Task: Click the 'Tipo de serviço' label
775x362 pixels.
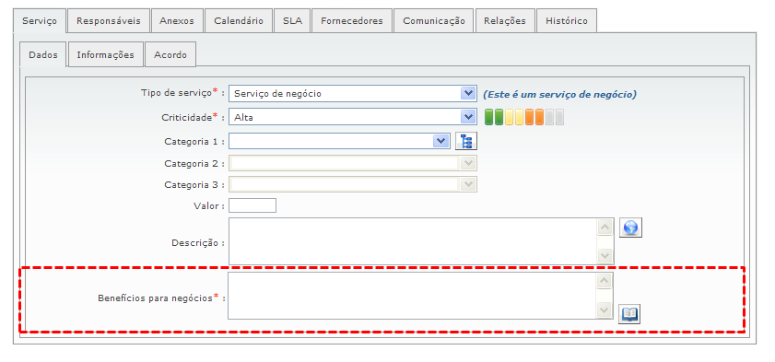Action: coord(176,92)
